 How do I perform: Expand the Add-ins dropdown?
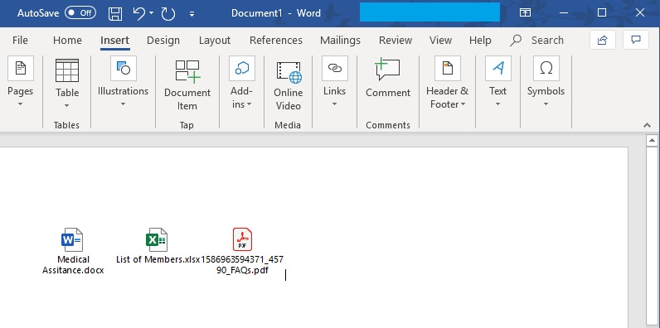pos(249,104)
